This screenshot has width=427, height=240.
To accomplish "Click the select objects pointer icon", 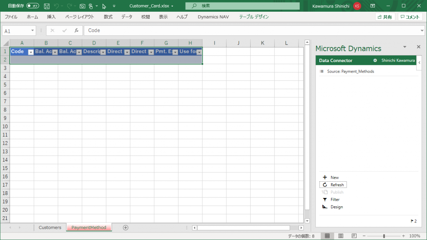I will pos(104,6).
